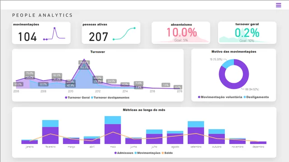
Task: Click the Goal: 10% text
Action: pos(247,40)
